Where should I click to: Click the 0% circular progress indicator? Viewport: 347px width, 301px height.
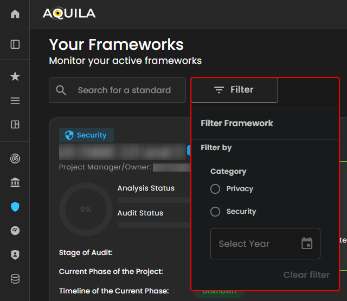pyautogui.click(x=86, y=209)
